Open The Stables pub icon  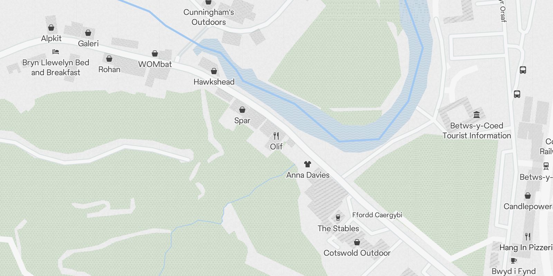point(338,217)
